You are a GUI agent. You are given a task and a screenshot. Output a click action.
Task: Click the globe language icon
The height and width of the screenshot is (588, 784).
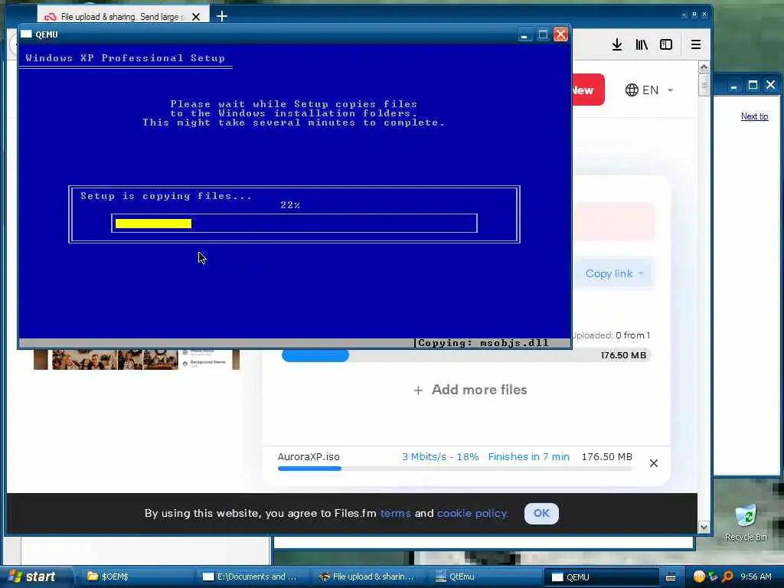point(632,90)
